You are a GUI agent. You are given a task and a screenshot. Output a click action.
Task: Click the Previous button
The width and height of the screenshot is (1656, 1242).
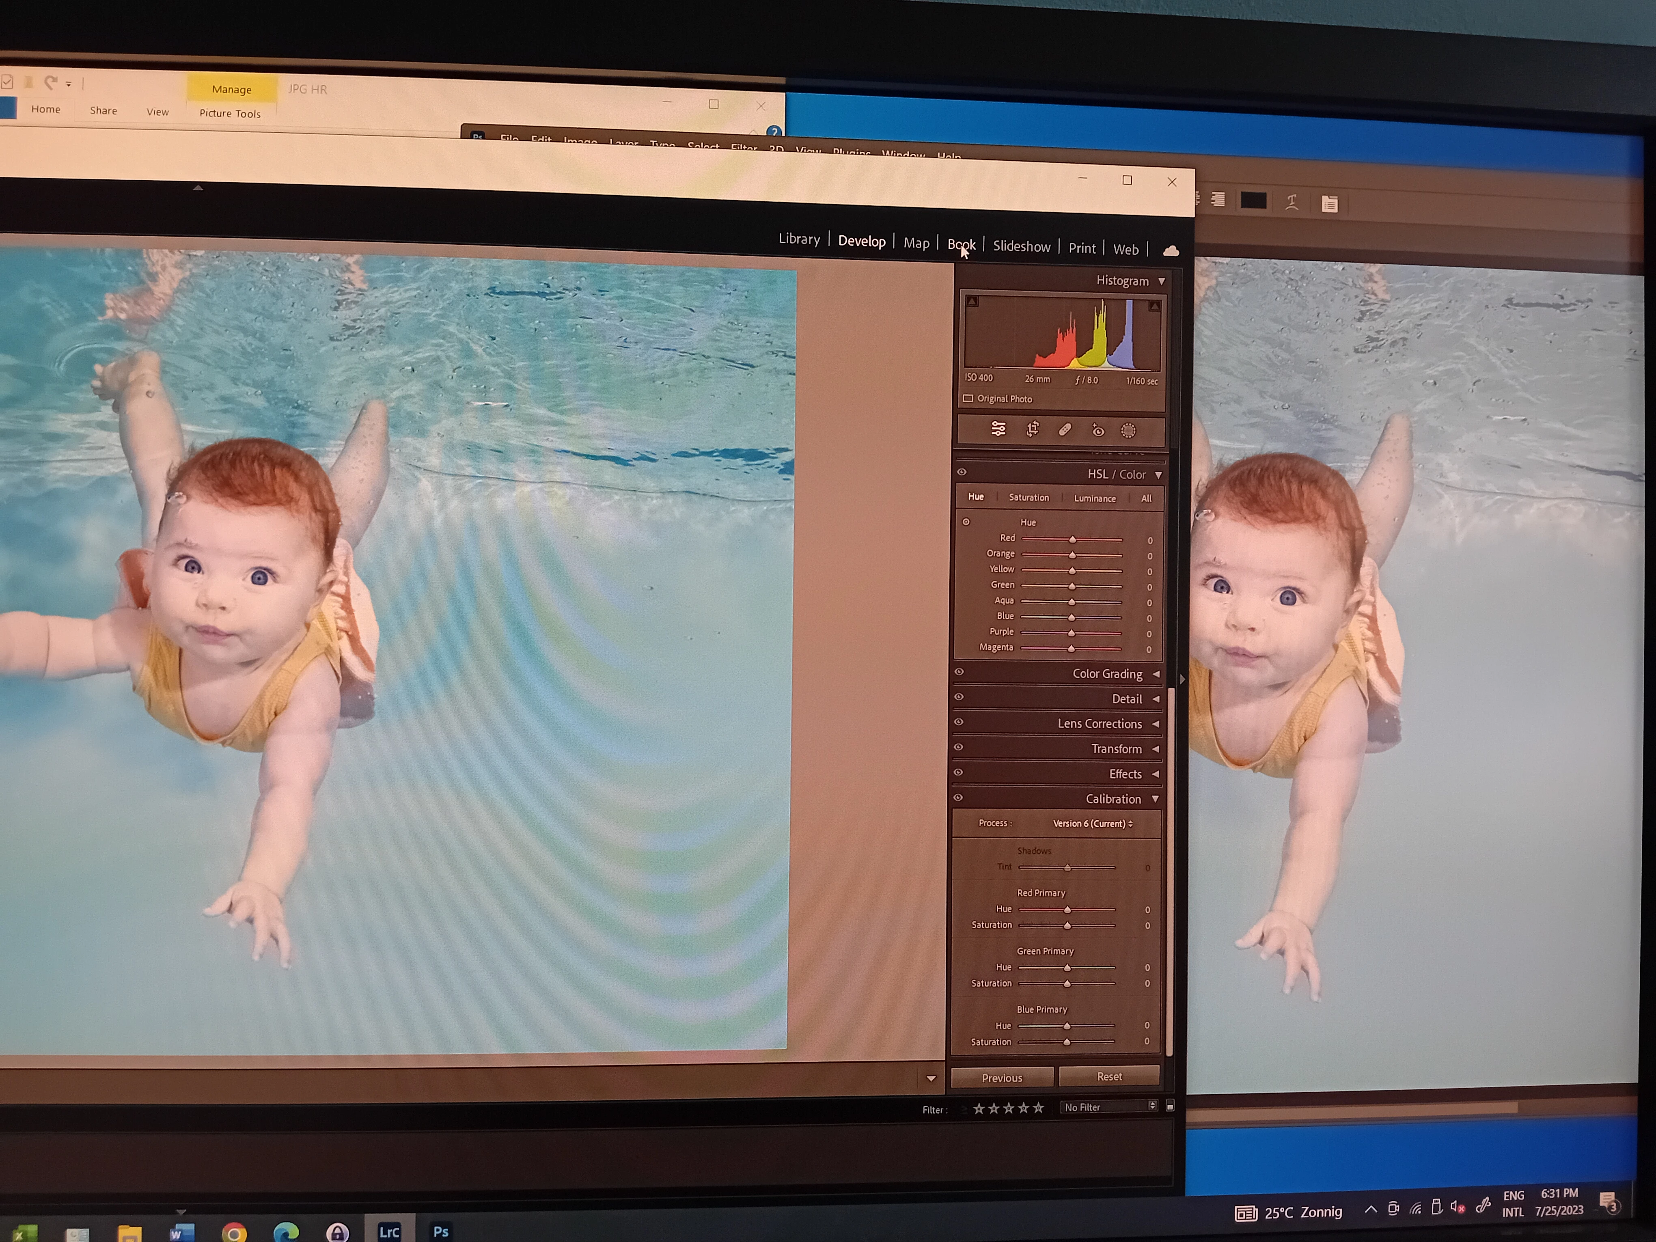click(1002, 1078)
